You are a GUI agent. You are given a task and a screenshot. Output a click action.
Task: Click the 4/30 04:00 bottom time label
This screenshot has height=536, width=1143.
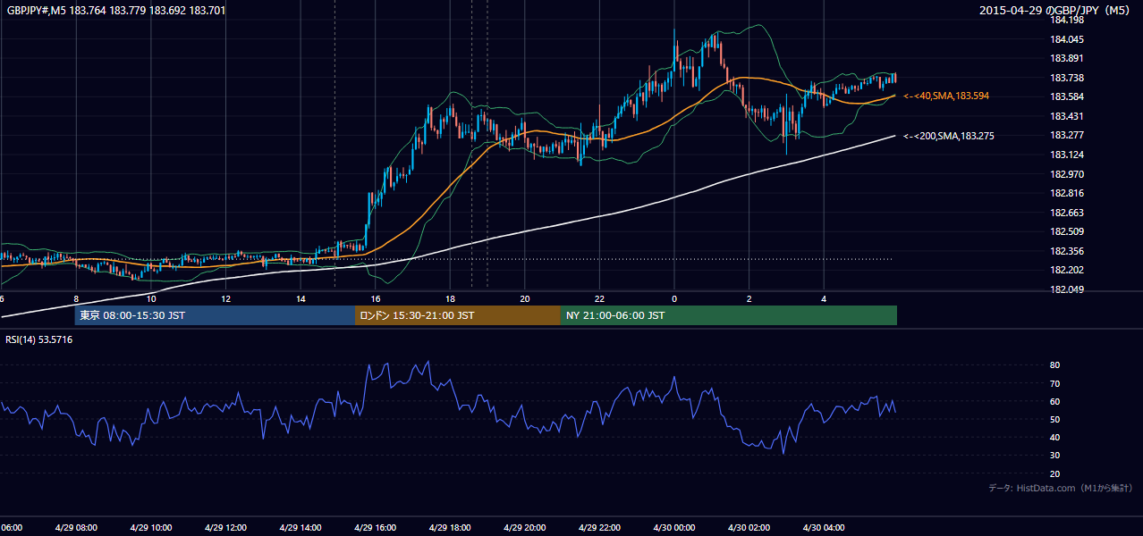(824, 527)
